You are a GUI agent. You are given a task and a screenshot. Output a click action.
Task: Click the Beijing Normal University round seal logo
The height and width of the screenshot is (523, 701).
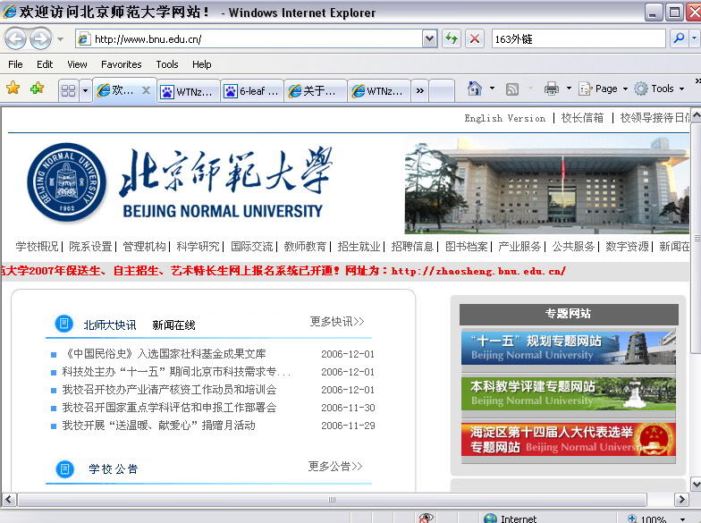pyautogui.click(x=66, y=182)
